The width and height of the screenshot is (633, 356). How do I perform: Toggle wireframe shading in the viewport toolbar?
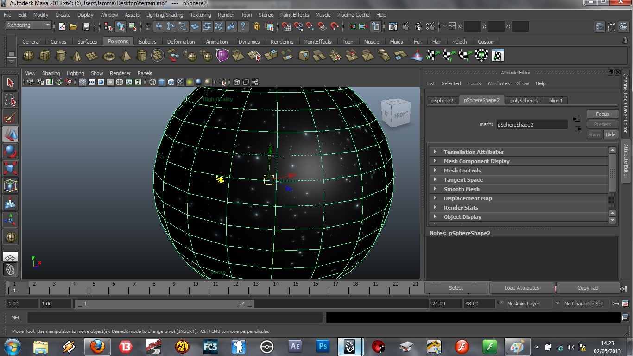[152, 82]
